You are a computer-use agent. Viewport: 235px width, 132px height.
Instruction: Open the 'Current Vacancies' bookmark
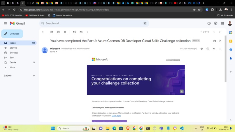pyautogui.click(x=63, y=15)
